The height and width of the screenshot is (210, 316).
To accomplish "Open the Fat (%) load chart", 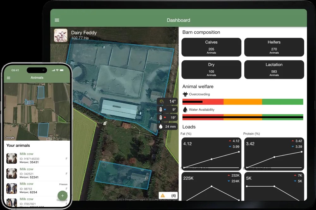I will coord(211,154).
